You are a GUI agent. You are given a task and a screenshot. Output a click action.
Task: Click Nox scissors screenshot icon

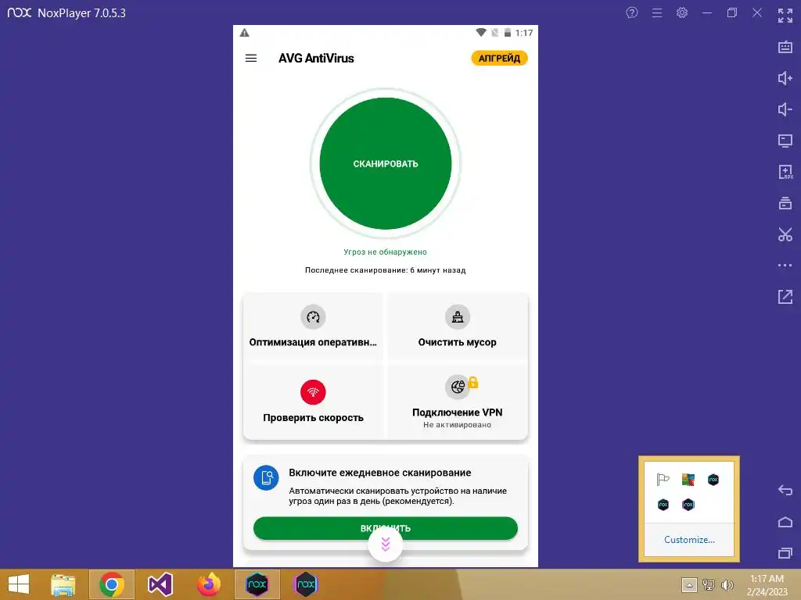click(x=785, y=234)
